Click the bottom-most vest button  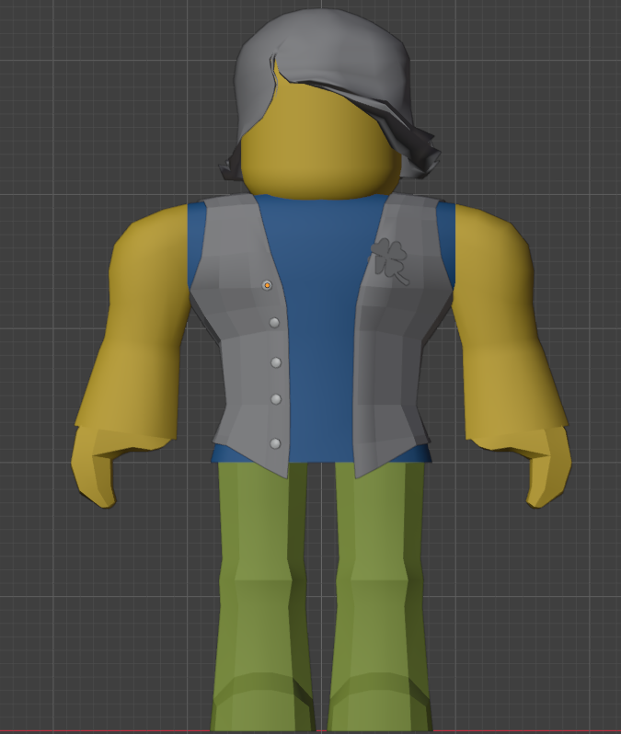click(275, 443)
